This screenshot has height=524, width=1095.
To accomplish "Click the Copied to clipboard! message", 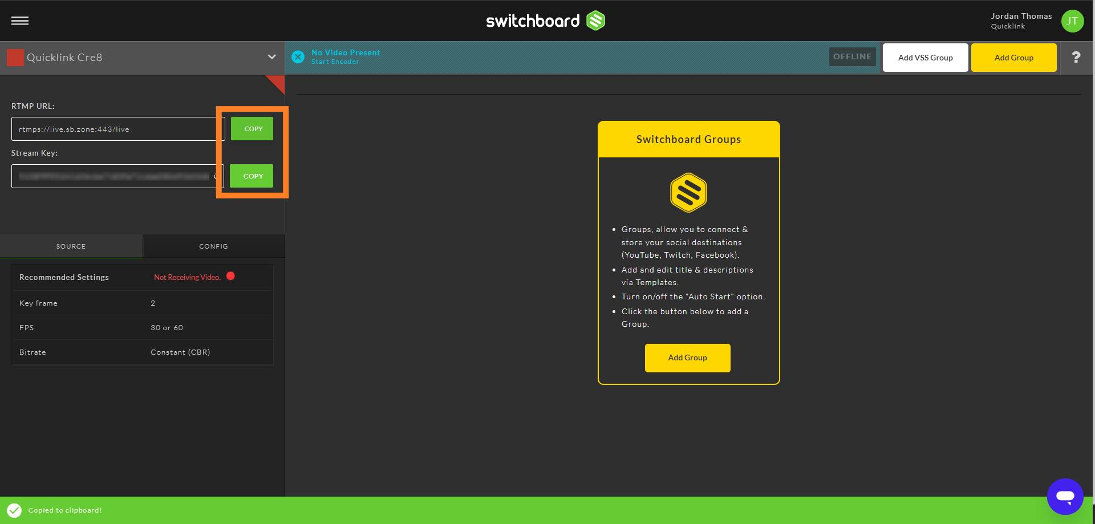I will [x=65, y=510].
